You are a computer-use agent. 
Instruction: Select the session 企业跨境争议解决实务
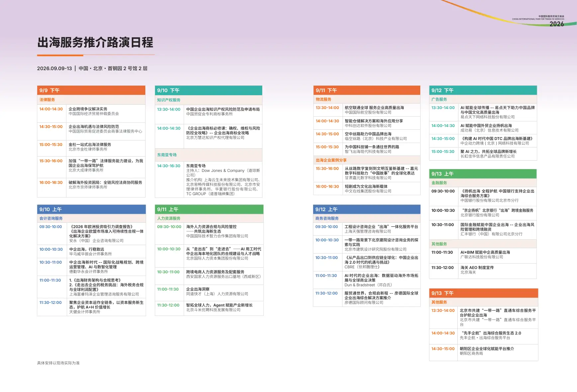[88, 109]
